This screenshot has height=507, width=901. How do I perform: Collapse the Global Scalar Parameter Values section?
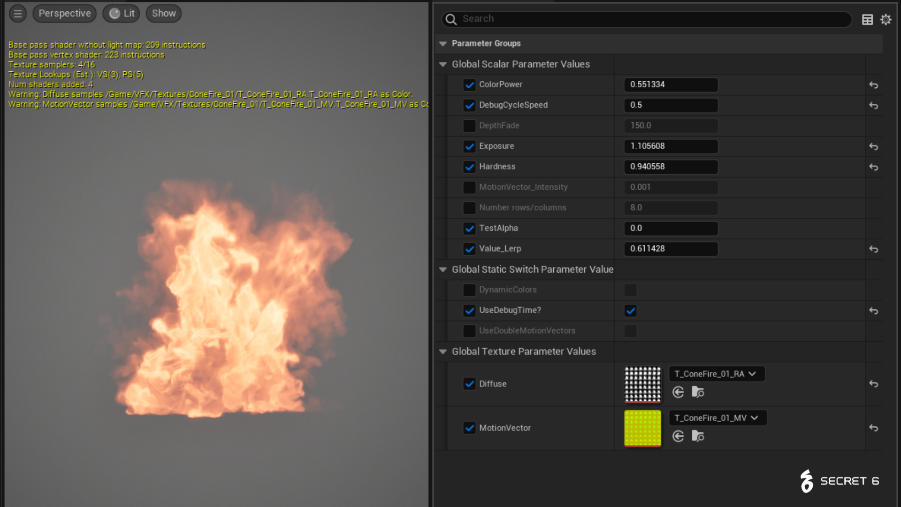coord(443,64)
